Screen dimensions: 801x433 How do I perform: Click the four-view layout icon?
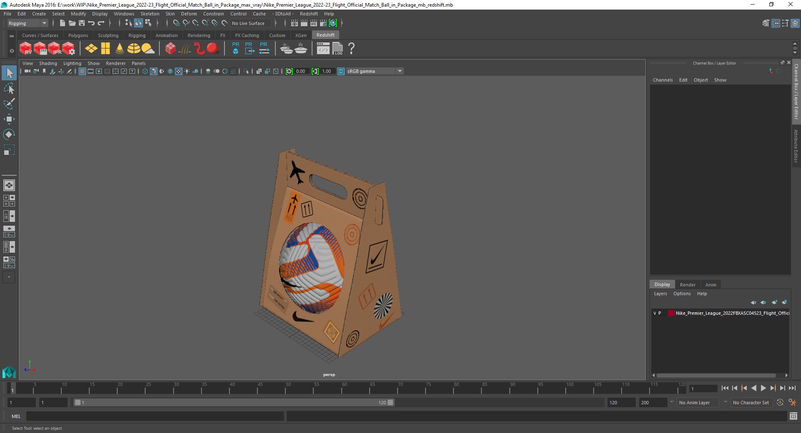pyautogui.click(x=9, y=201)
